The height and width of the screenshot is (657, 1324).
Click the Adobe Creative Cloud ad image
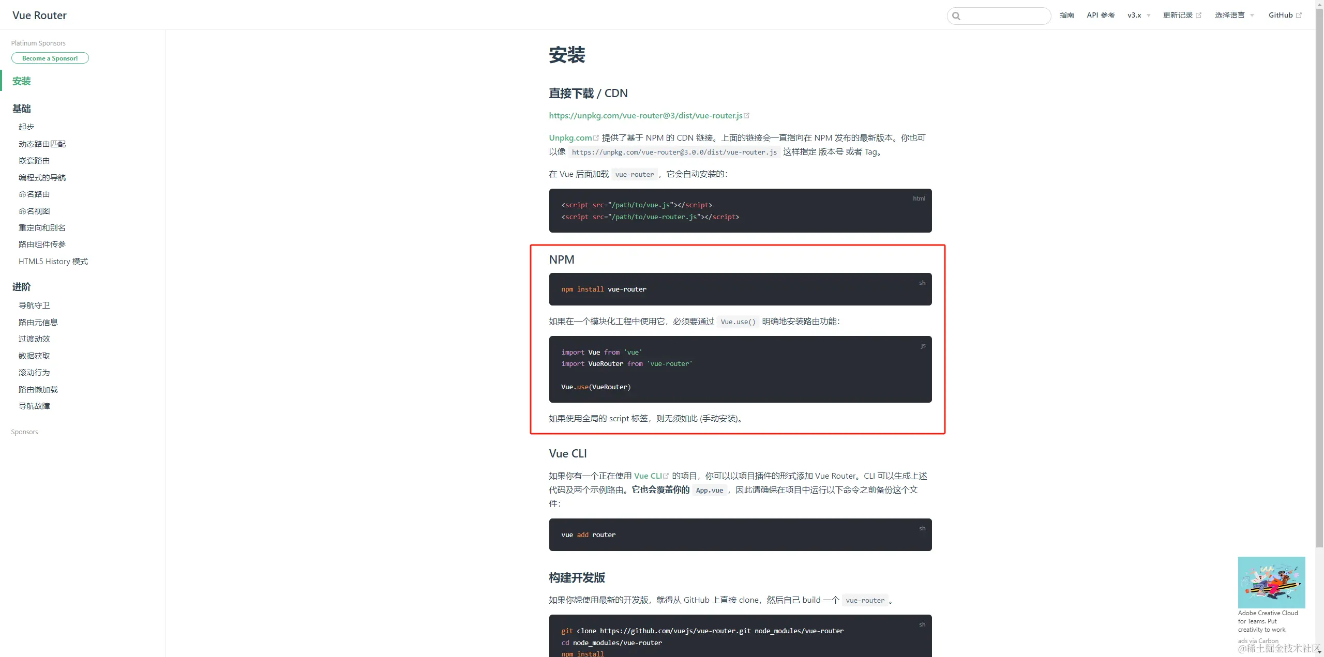[x=1271, y=582]
